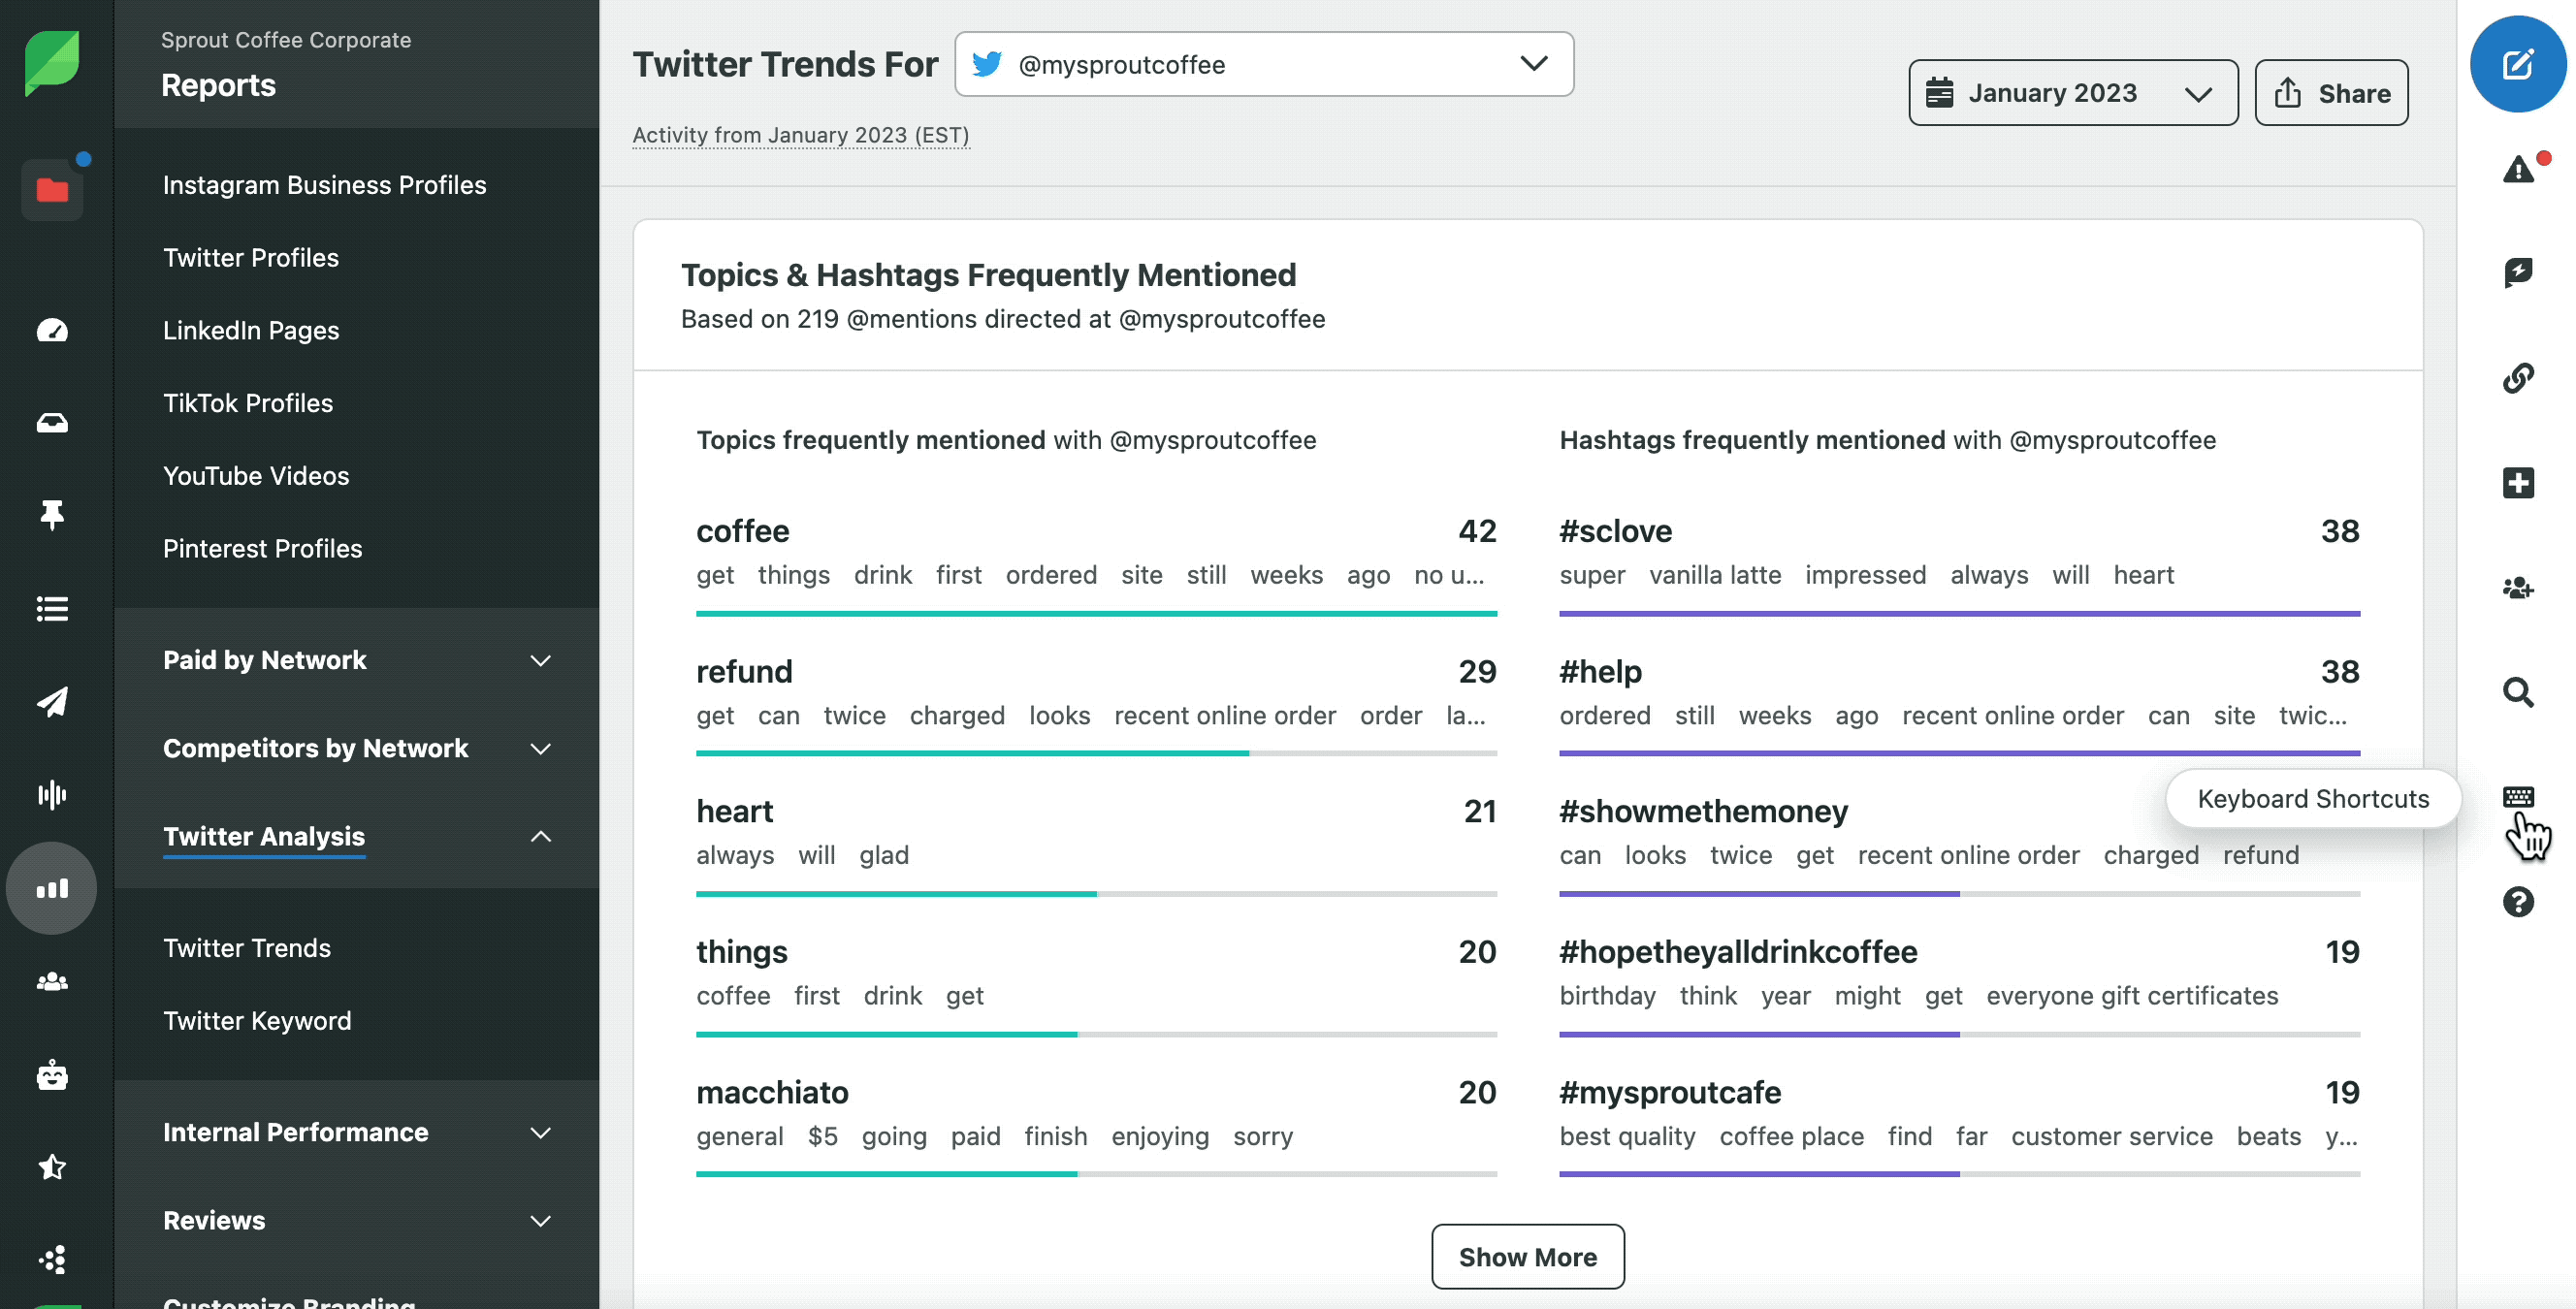Open the search magnifier icon
Viewport: 2576px width, 1309px height.
[2518, 692]
